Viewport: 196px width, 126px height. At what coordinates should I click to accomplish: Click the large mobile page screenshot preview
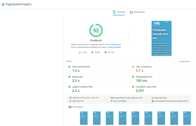pyautogui.click(x=161, y=38)
